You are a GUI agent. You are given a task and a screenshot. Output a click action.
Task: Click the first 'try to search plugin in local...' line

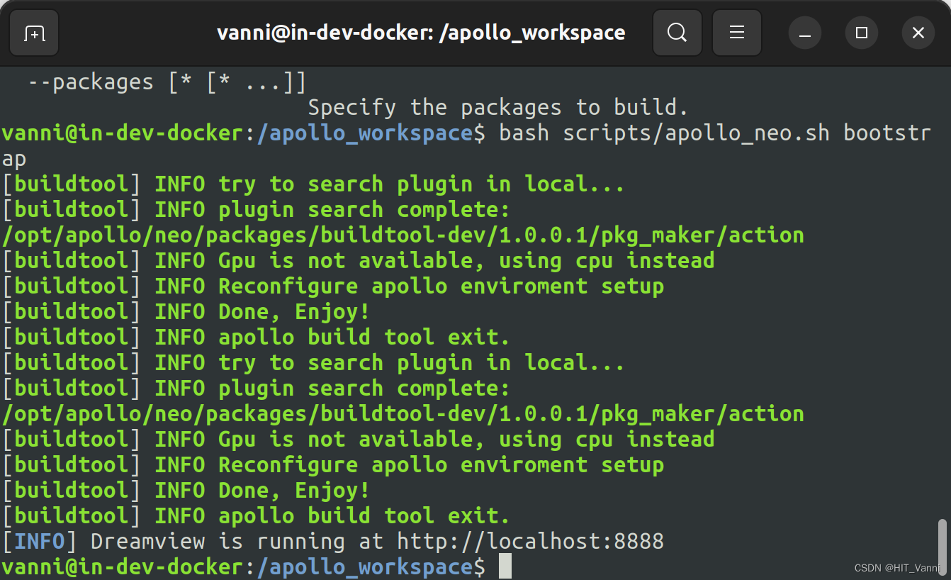[313, 184]
